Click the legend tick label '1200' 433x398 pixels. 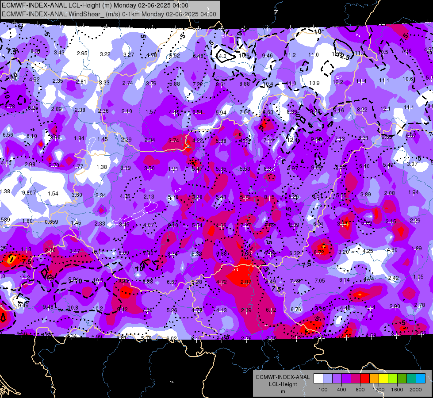pos(378,390)
